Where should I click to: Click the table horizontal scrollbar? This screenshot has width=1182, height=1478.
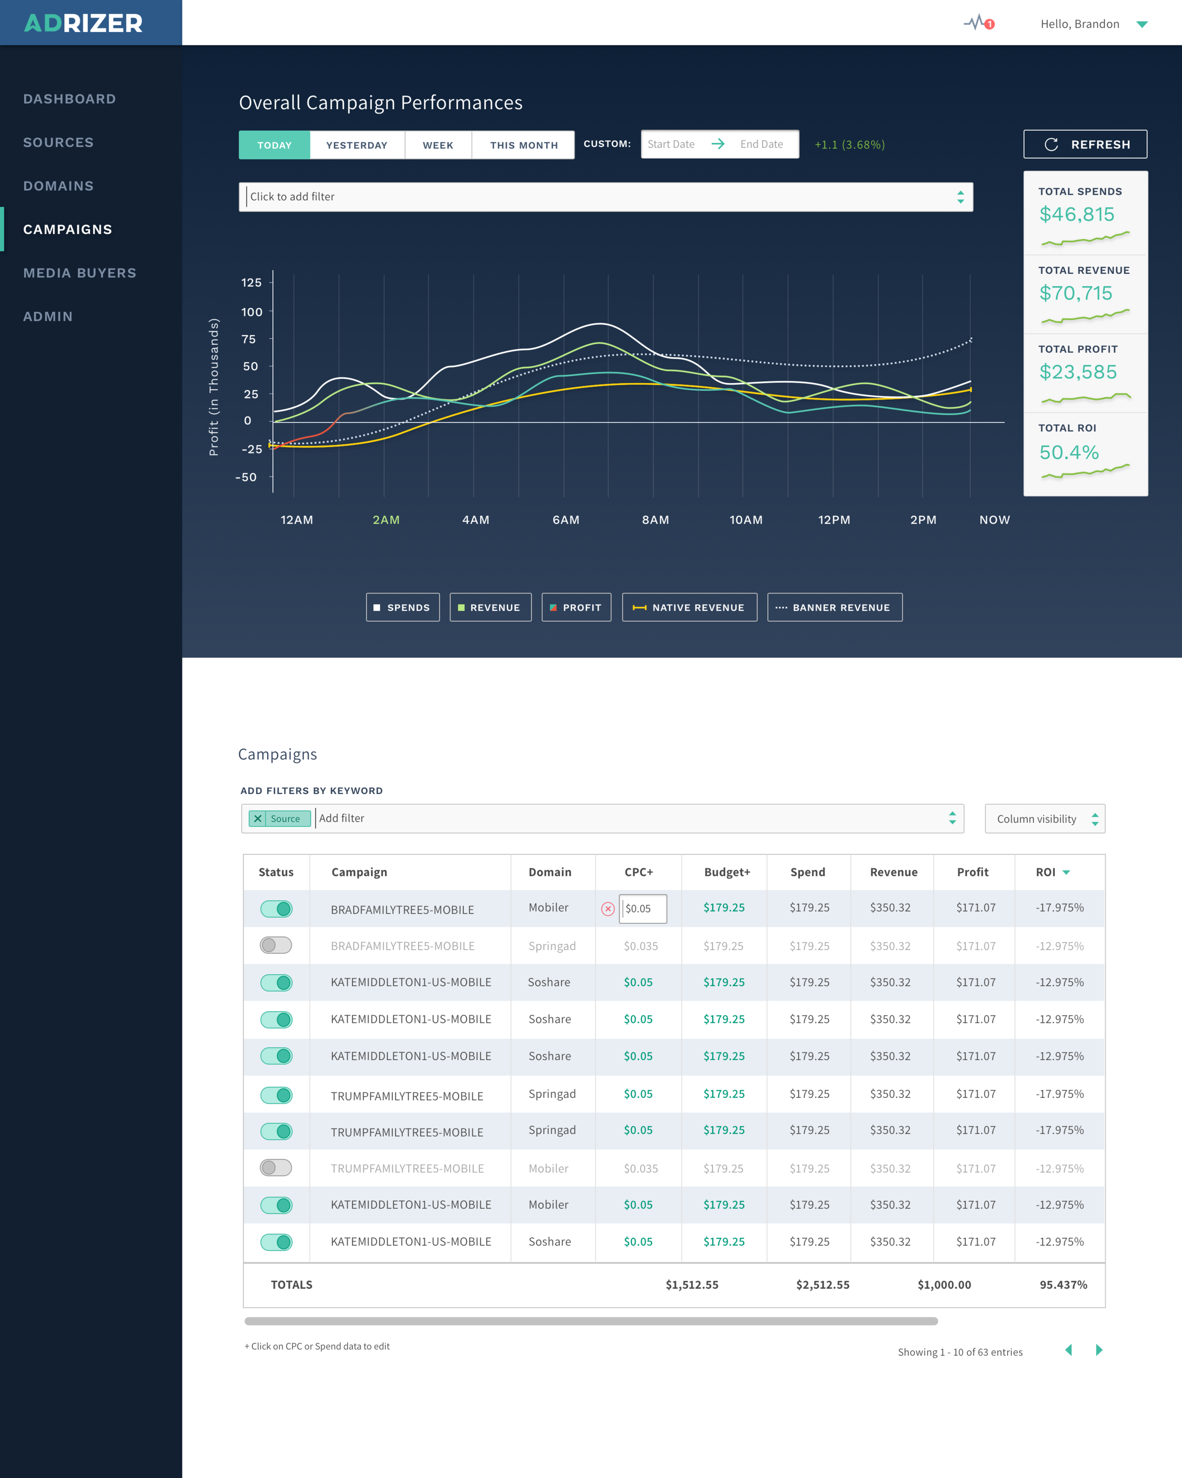point(591,1321)
